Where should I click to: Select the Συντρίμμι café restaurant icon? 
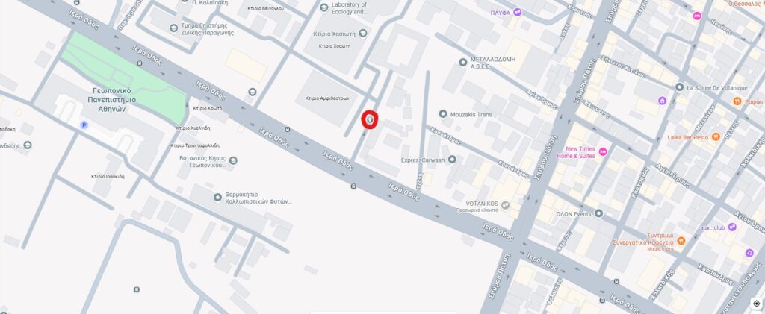pos(681,241)
